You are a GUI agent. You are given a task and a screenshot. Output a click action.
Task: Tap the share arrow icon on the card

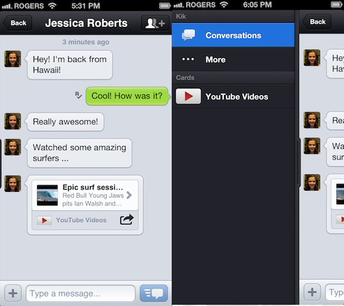coord(127,219)
